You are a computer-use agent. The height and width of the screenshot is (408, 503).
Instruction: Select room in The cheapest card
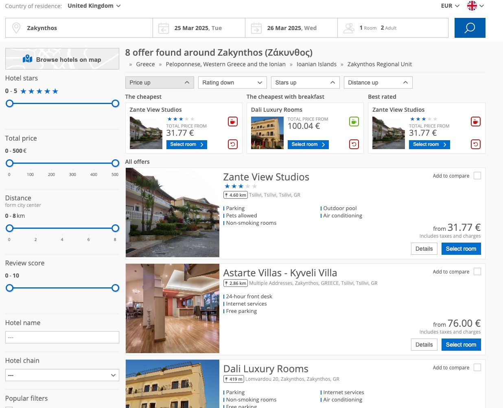[x=186, y=144]
